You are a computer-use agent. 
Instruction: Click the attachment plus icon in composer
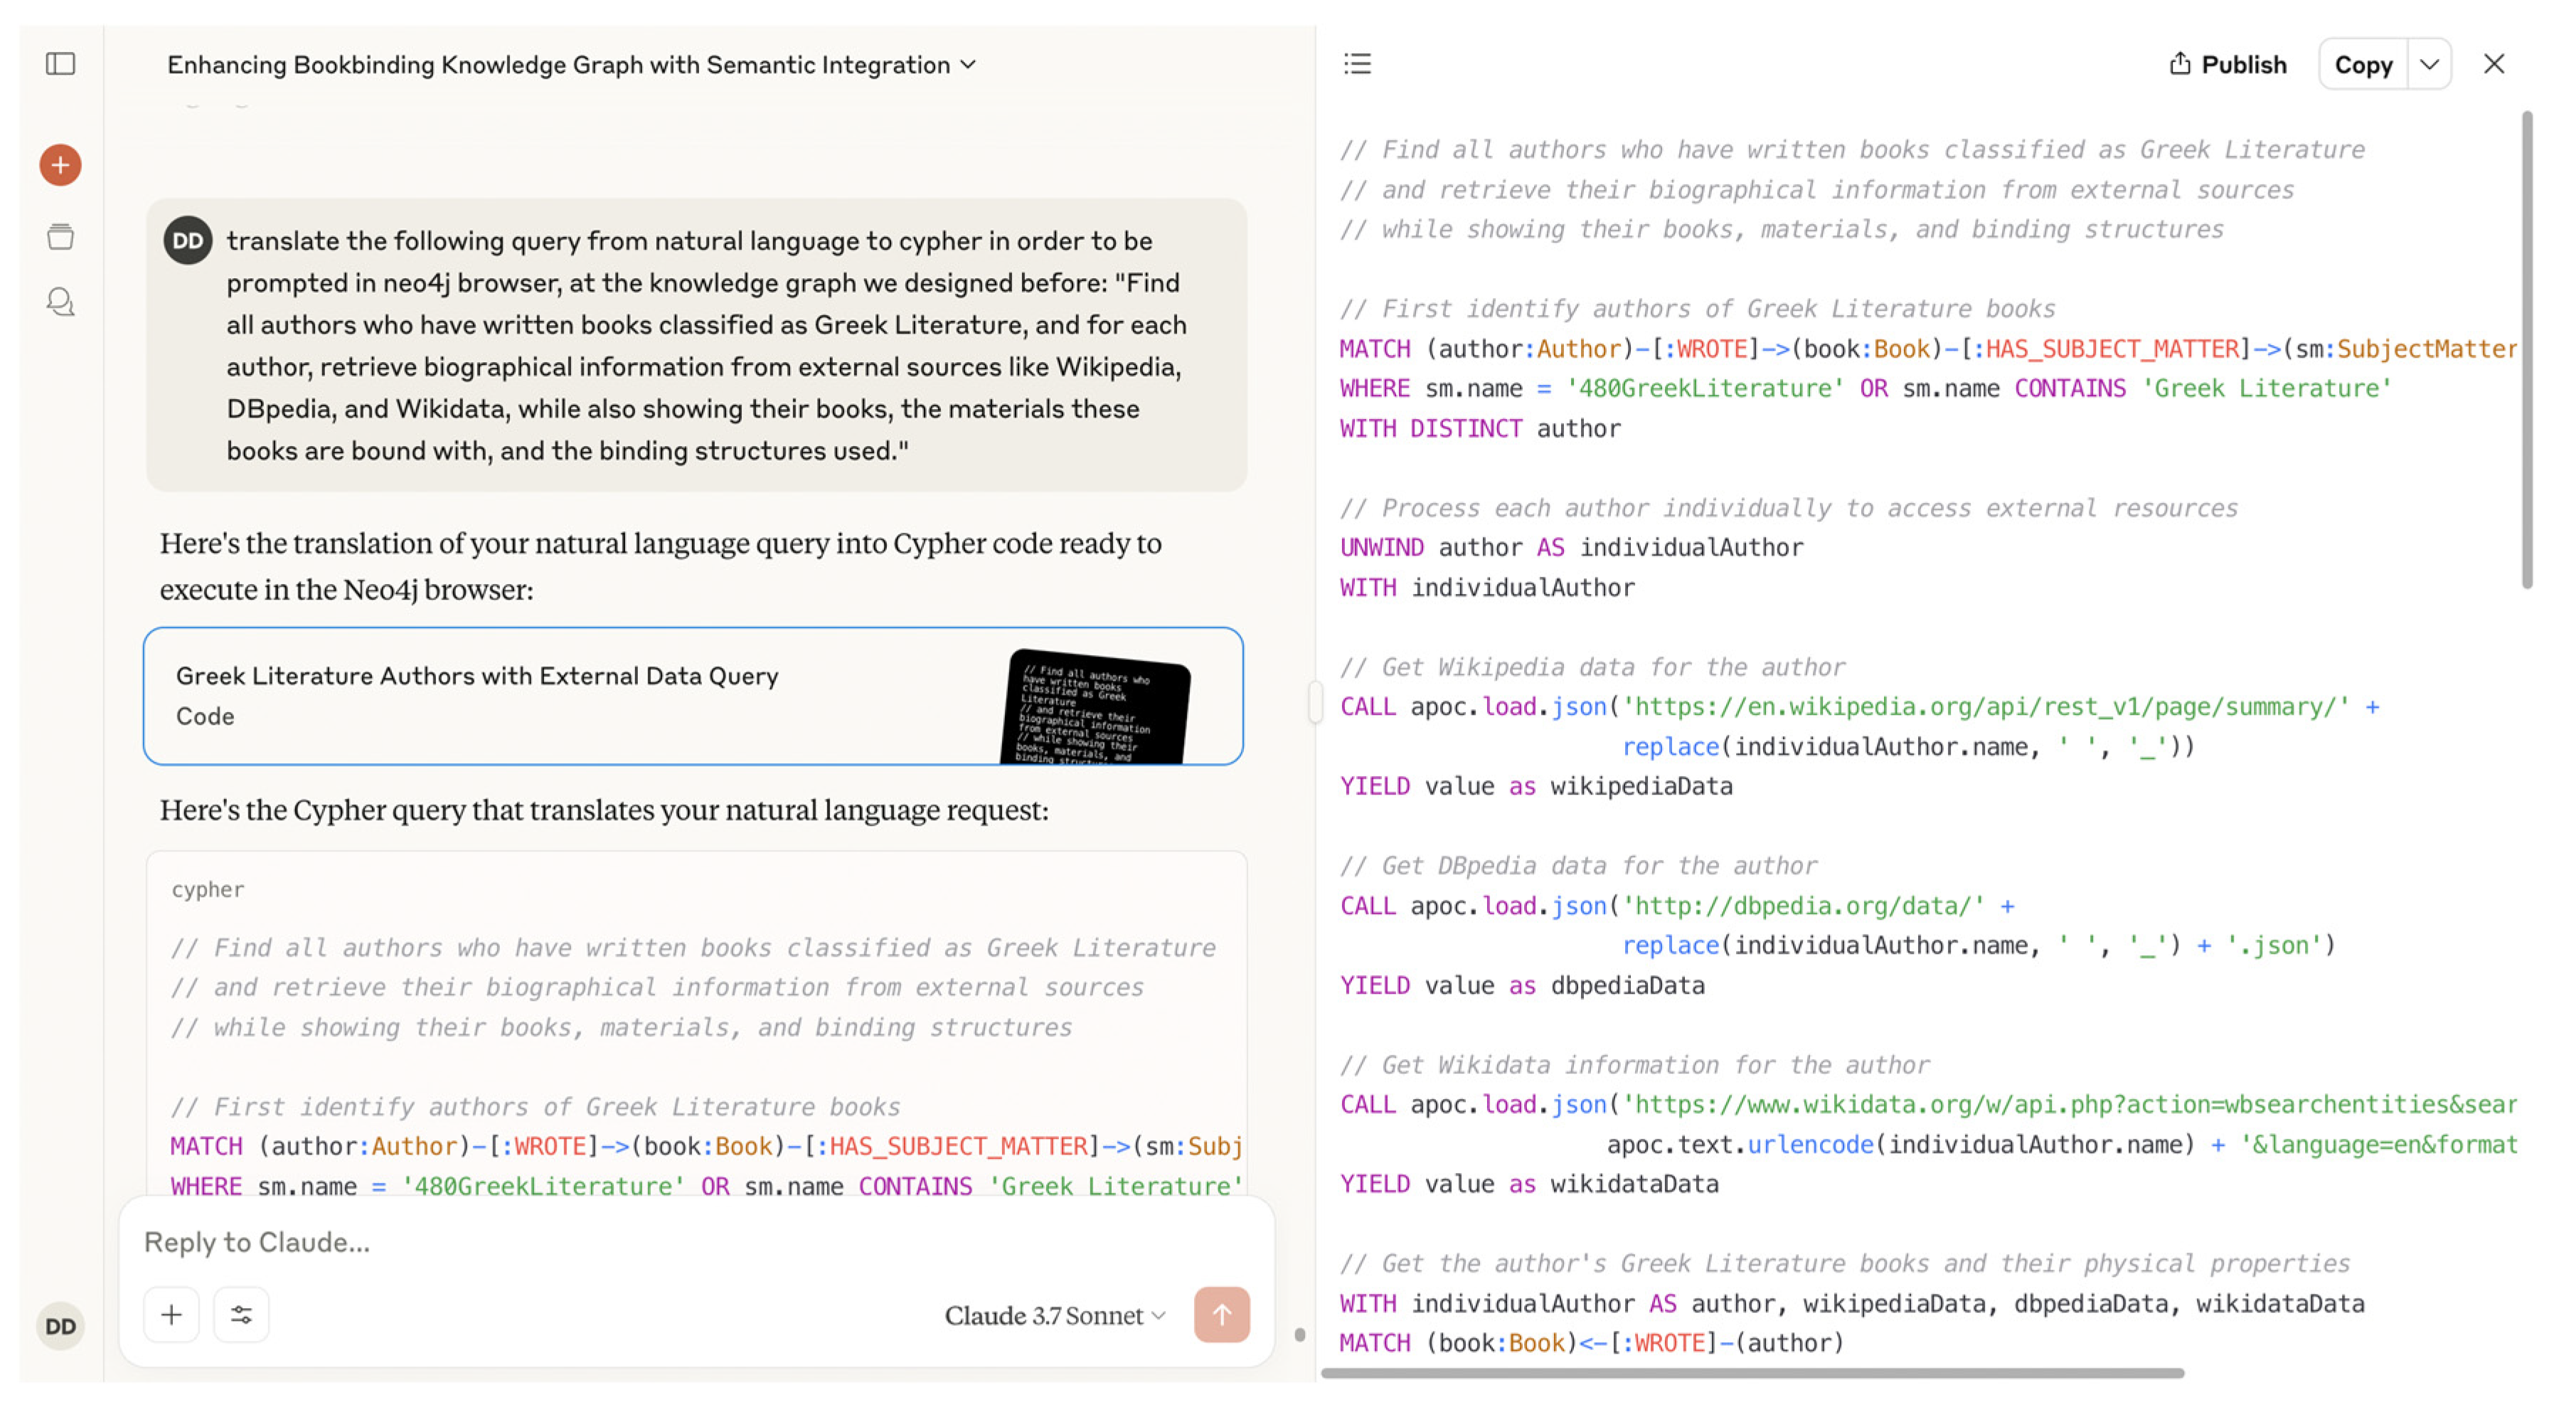[x=172, y=1314]
